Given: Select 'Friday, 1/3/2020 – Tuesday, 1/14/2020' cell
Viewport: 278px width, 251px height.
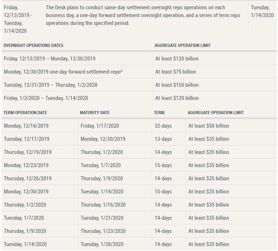Looking at the screenshot, I should [x=46, y=98].
